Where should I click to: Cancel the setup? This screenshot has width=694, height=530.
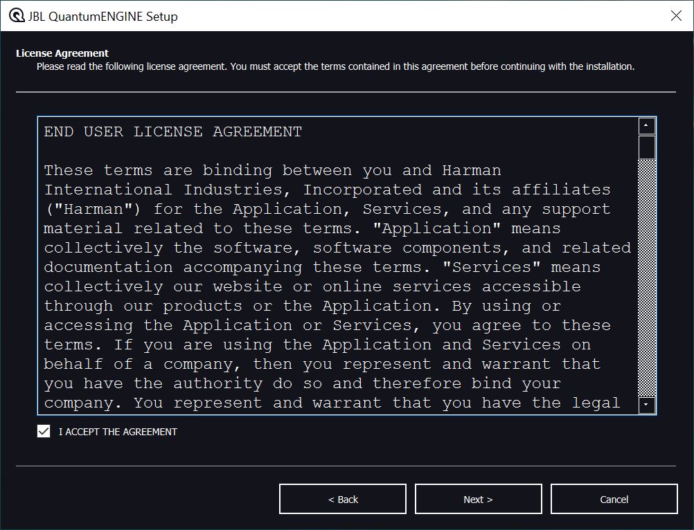614,499
